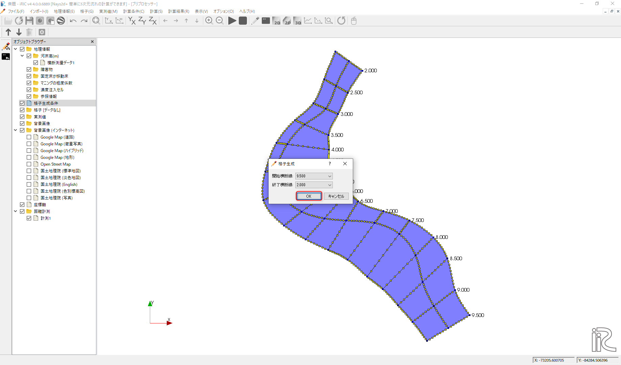Switch to the ZX plane view
The height and width of the screenshot is (365, 621).
point(153,21)
